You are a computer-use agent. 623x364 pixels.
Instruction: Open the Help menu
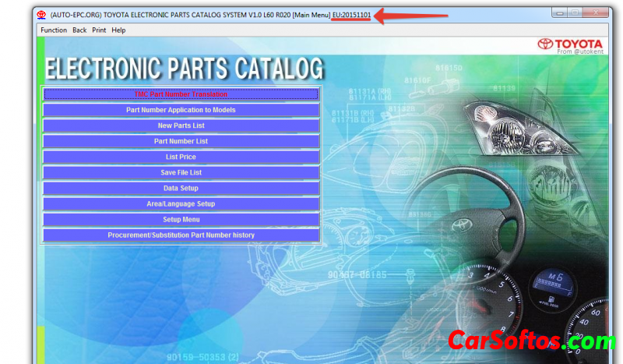(x=118, y=30)
